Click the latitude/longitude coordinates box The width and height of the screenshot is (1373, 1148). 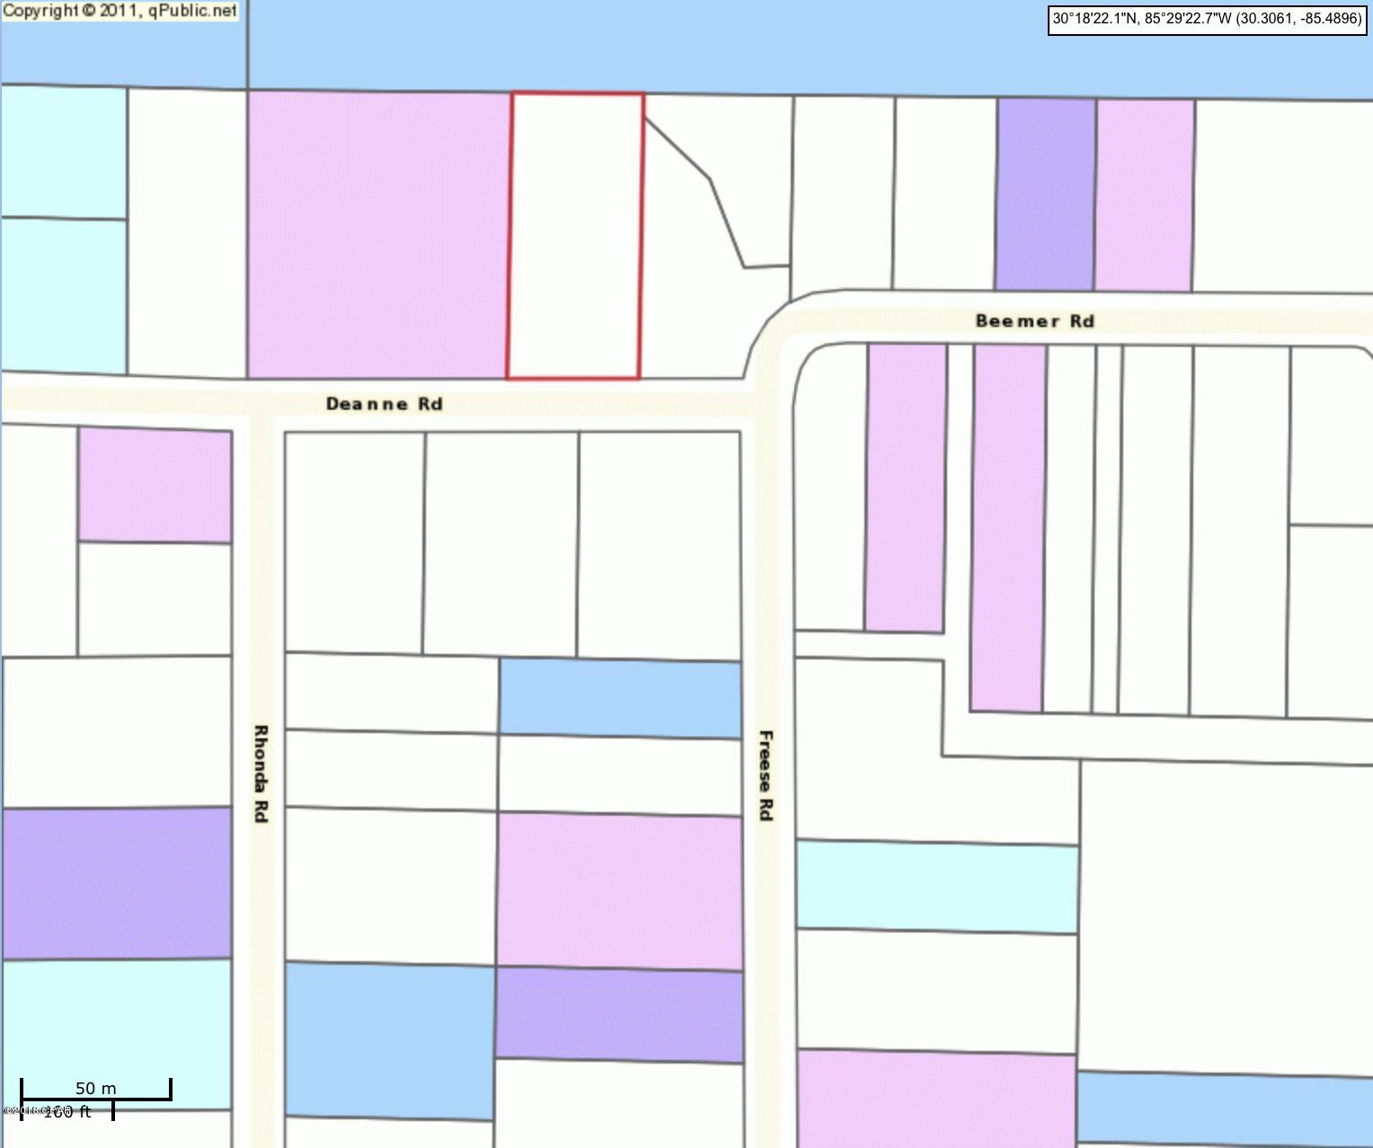coord(1207,19)
